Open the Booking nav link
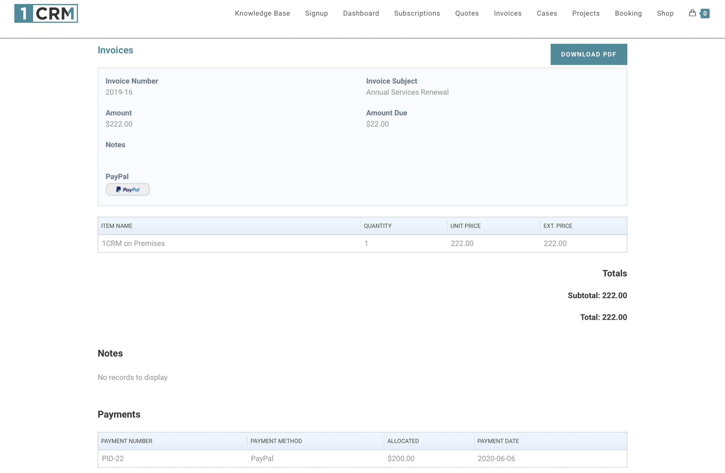 point(628,13)
